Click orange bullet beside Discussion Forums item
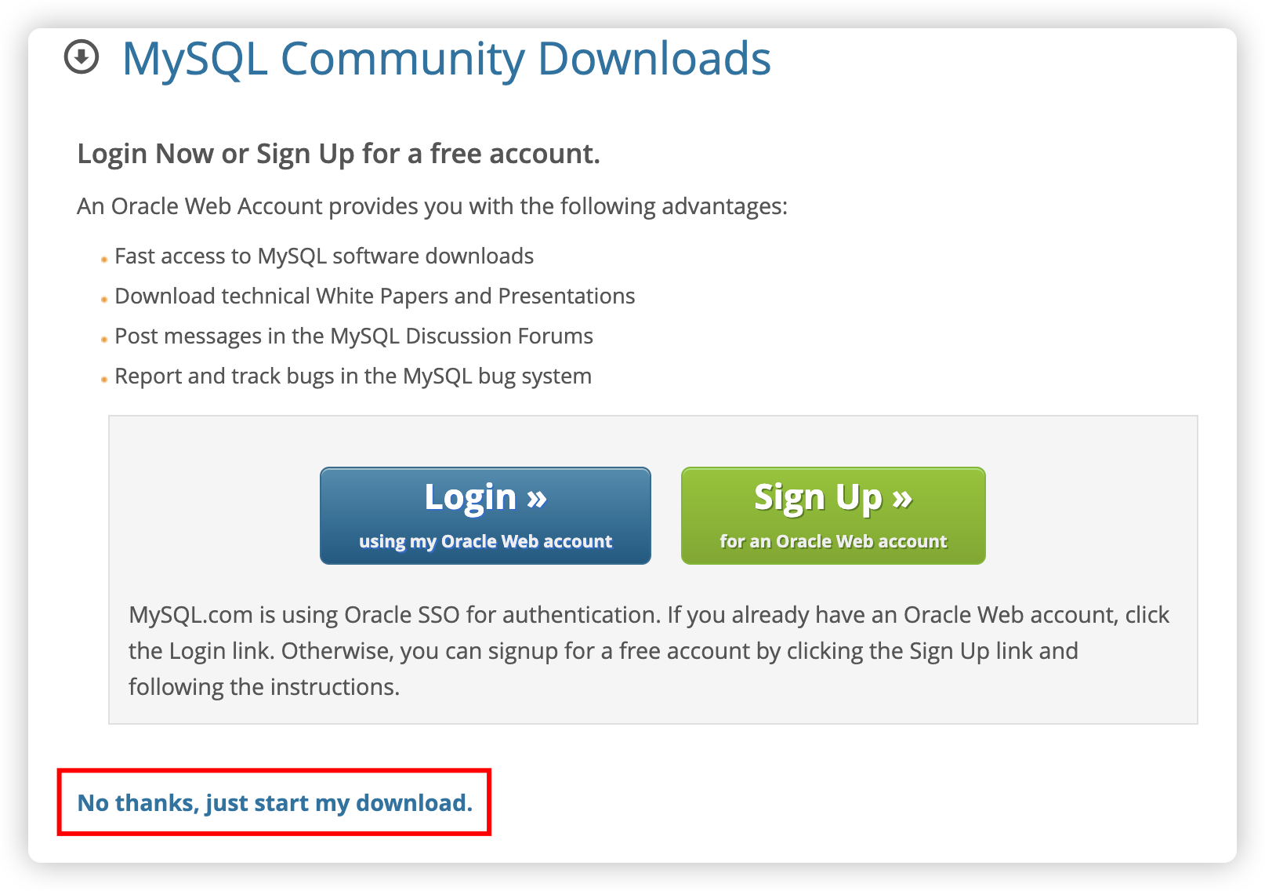 [104, 340]
